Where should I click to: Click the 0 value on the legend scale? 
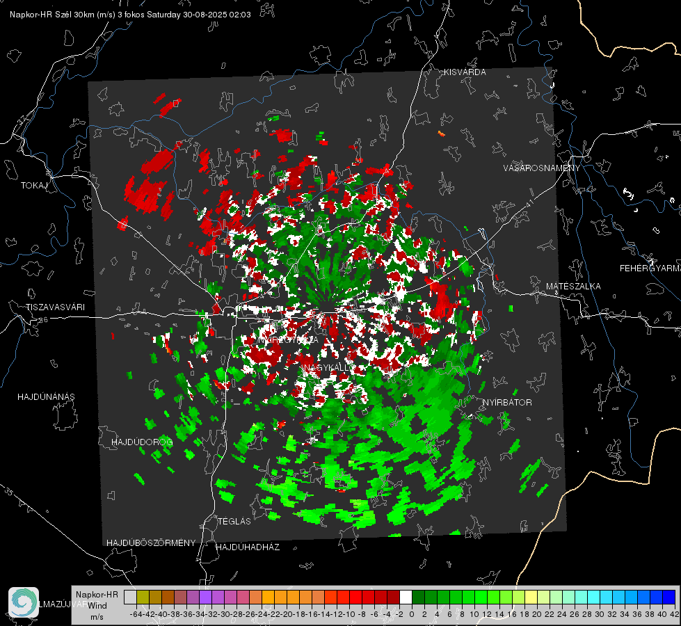pos(412,614)
